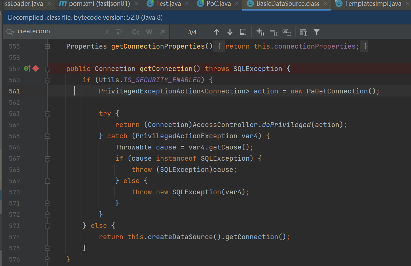
Task: Expand folded getConnectionProperties method at line 555
Action: (48, 46)
